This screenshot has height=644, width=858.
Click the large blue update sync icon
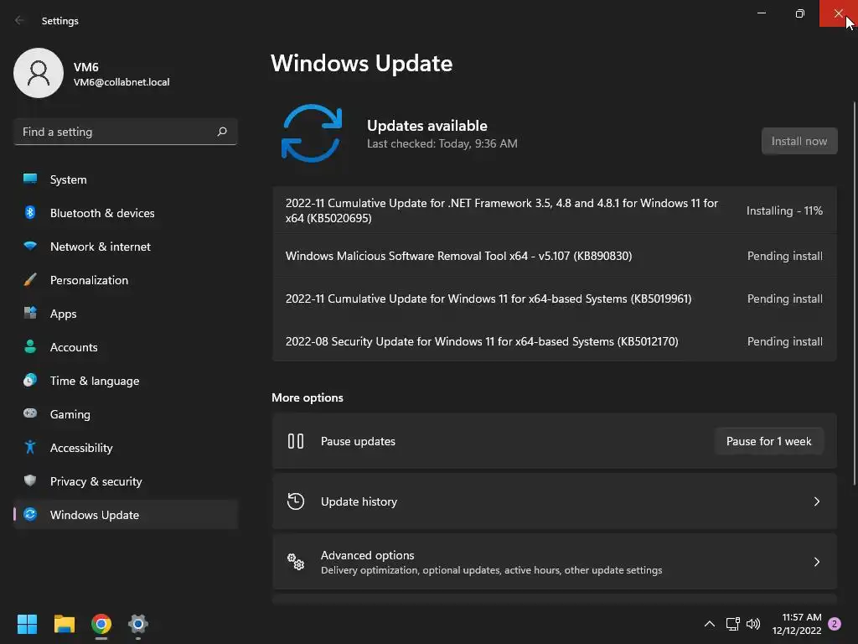pos(312,133)
